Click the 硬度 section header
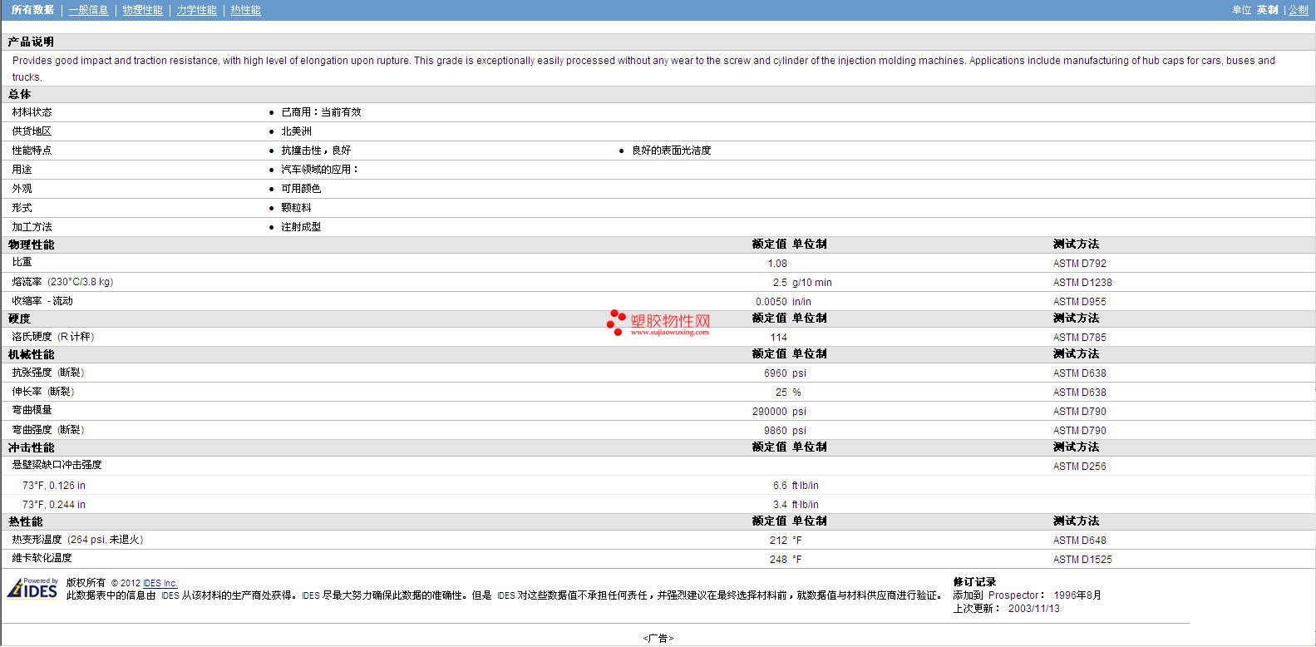 19,319
